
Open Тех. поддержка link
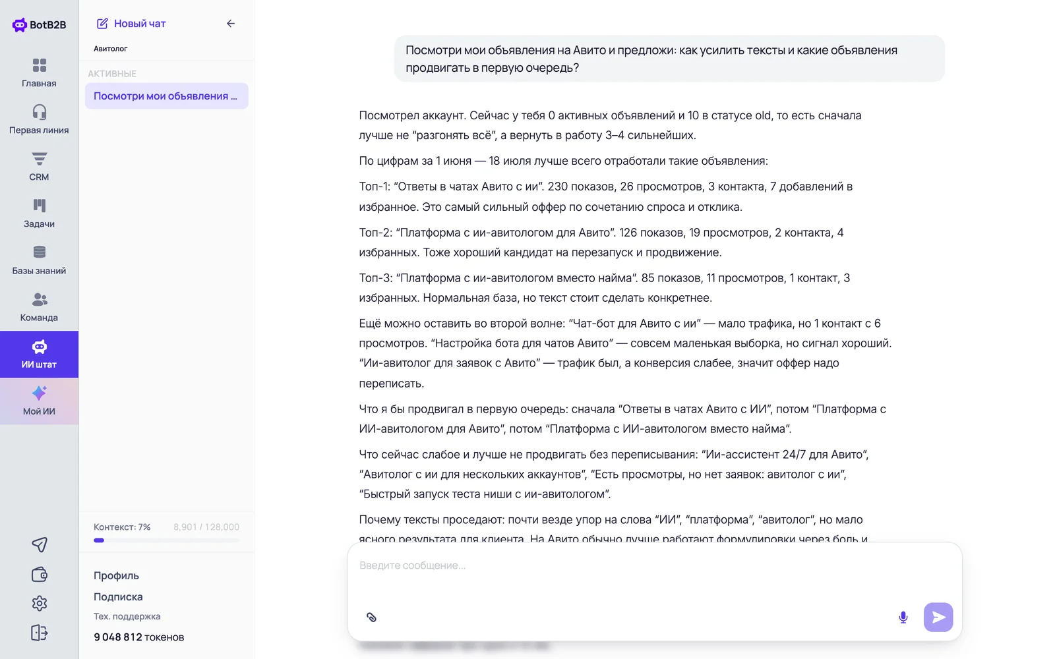point(127,616)
